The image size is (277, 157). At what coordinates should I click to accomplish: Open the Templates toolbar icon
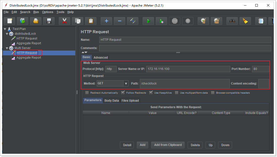23,21
